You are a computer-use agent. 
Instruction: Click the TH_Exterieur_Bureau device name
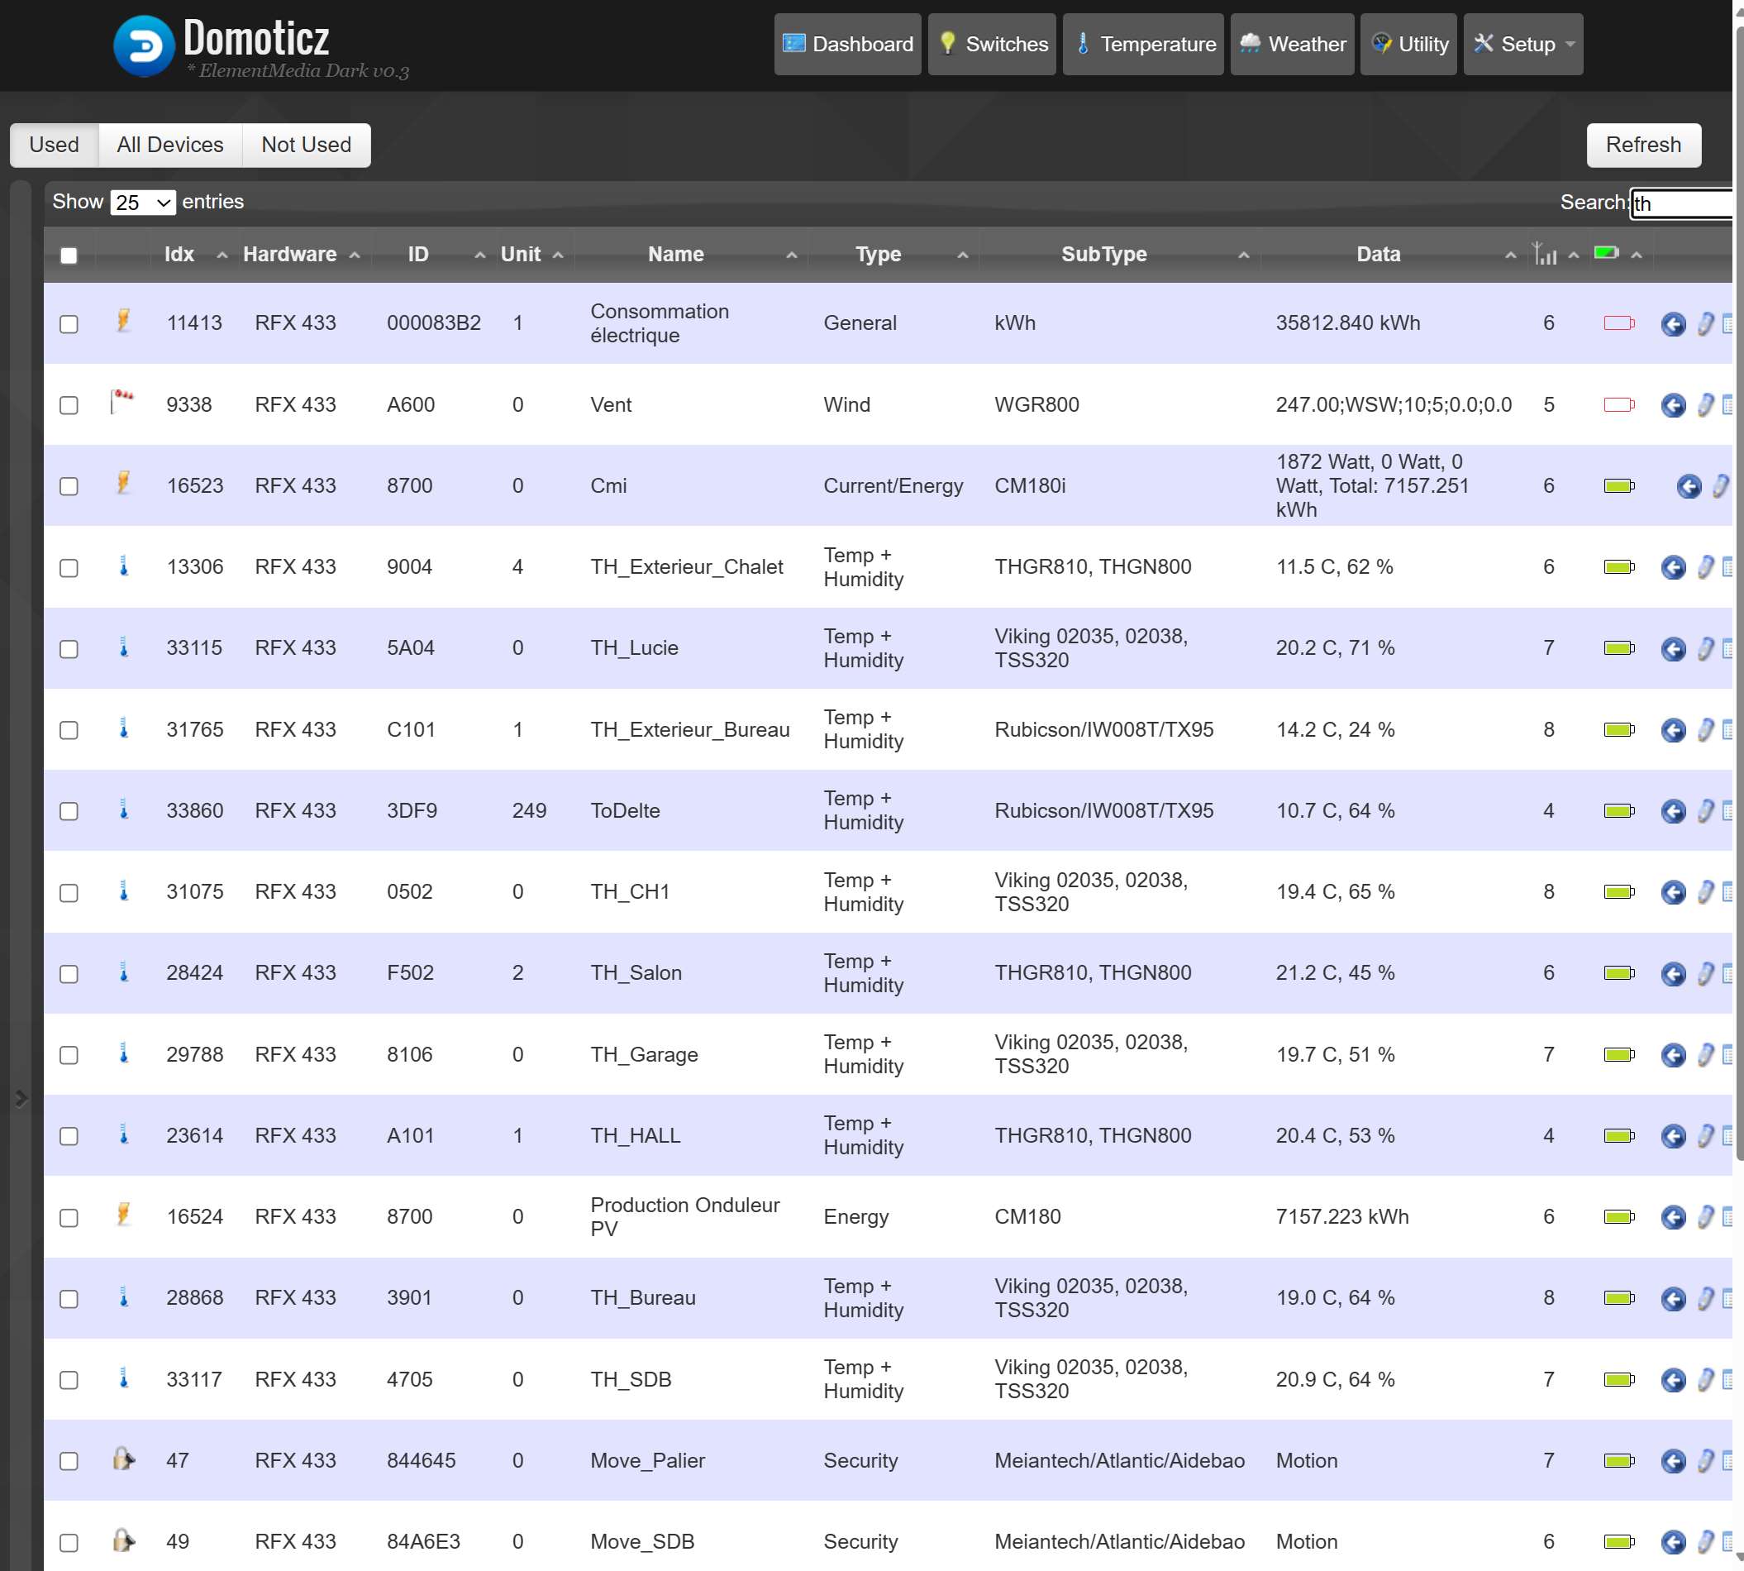(x=689, y=730)
